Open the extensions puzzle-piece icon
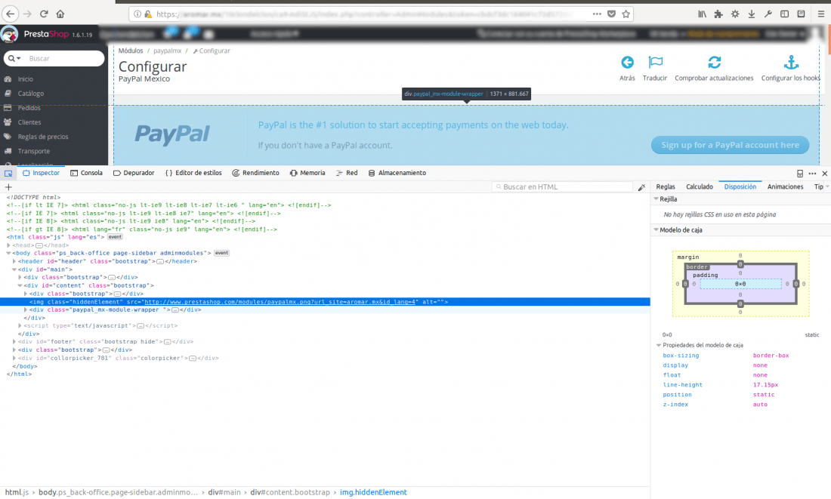The height and width of the screenshot is (499, 831). 718,14
